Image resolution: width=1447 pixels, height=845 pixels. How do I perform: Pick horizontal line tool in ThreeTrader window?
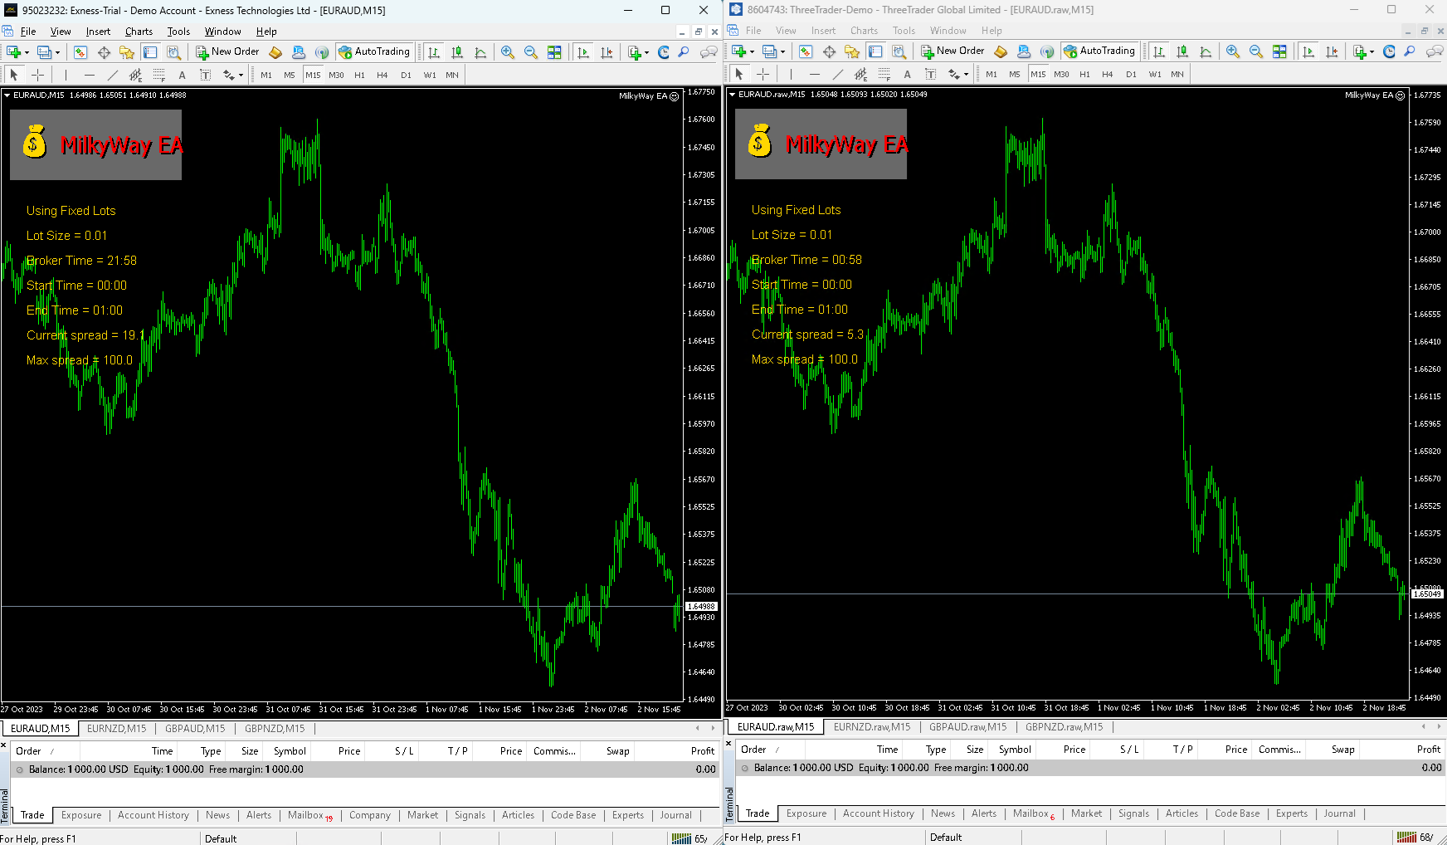click(x=815, y=74)
